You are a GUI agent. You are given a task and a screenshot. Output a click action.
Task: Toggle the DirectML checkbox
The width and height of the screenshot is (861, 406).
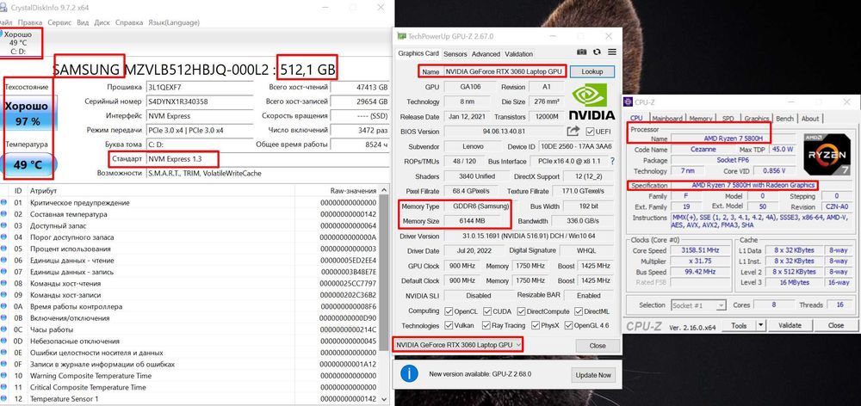point(579,311)
